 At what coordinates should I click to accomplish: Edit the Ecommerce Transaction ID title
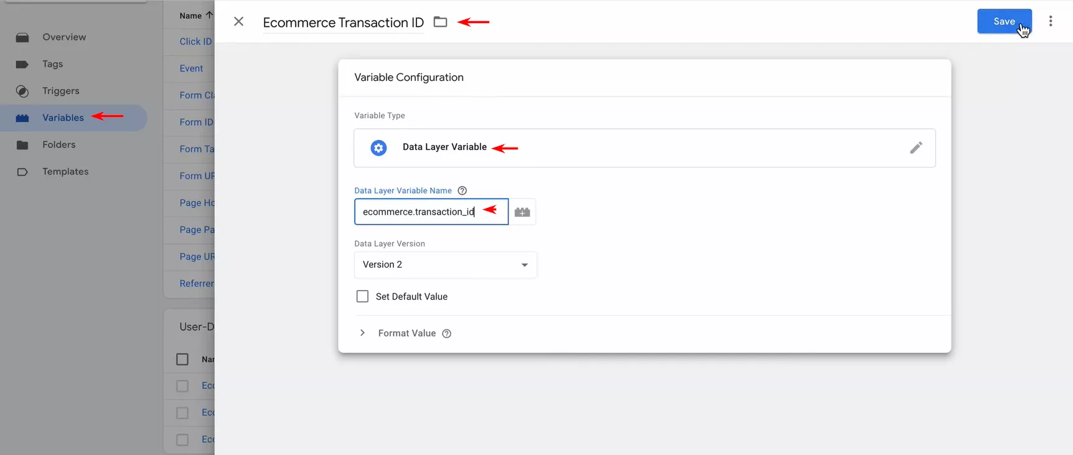coord(343,22)
